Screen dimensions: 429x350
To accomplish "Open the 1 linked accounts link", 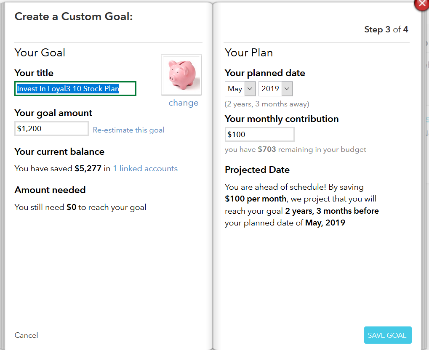I will [145, 169].
